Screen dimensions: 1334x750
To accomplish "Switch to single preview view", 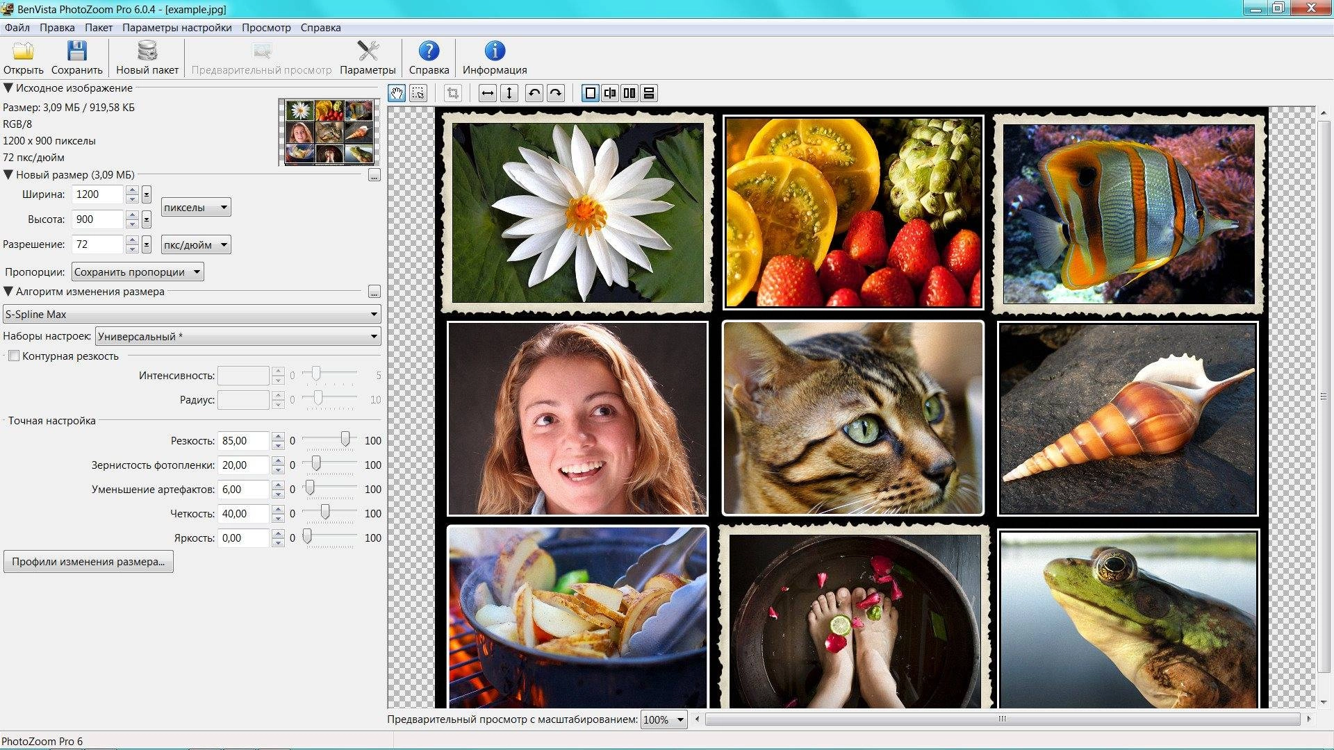I will coord(590,93).
